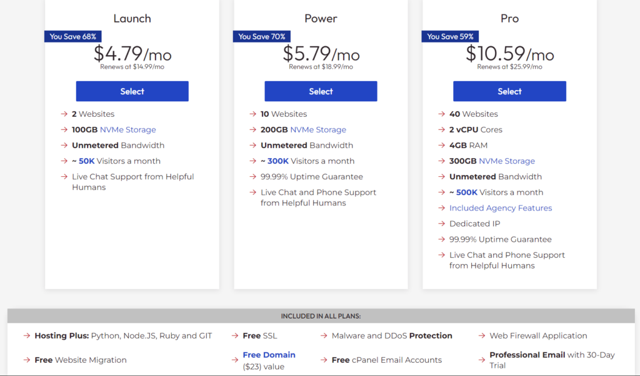Image resolution: width=640 pixels, height=376 pixels.
Task: Click arrow icon beside Web Firewall Application
Action: pyautogui.click(x=482, y=335)
